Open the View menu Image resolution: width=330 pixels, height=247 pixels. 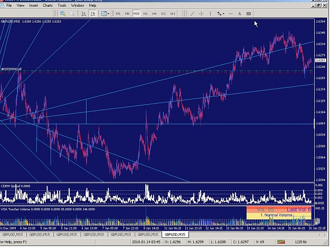(21, 5)
